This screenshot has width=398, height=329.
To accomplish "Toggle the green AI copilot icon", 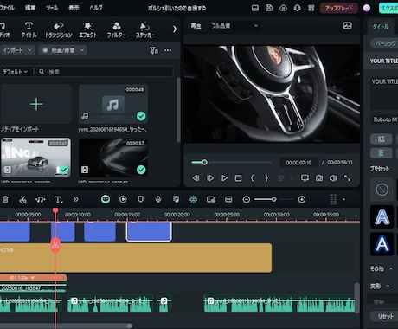I will coord(106,199).
